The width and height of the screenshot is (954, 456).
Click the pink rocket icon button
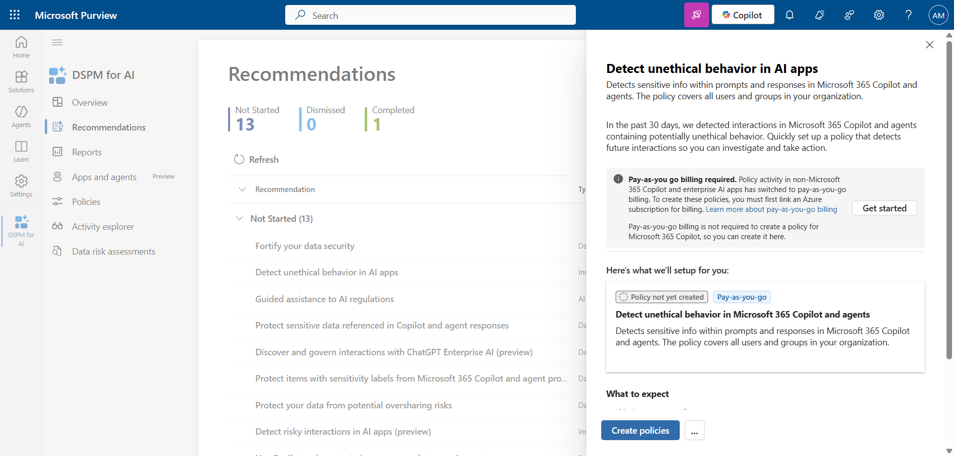[x=696, y=15]
